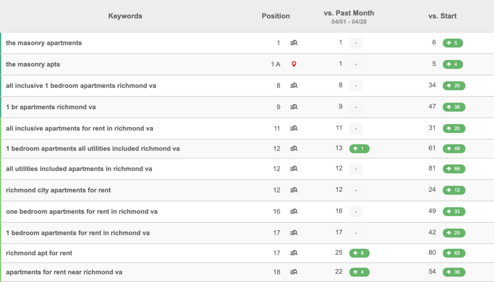The width and height of the screenshot is (494, 282).
Task: Select keyword all inclusive 1 bedroom apartments richmond va
Action: [81, 86]
